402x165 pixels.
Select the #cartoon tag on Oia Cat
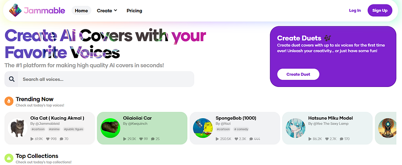pyautogui.click(x=38, y=129)
